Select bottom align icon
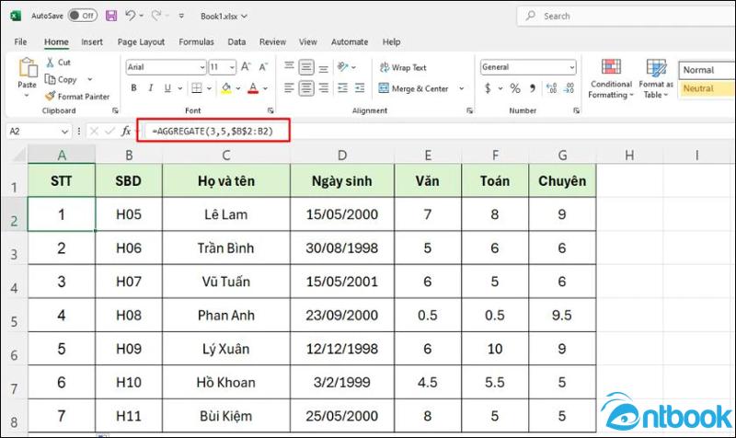The image size is (736, 438). (324, 67)
